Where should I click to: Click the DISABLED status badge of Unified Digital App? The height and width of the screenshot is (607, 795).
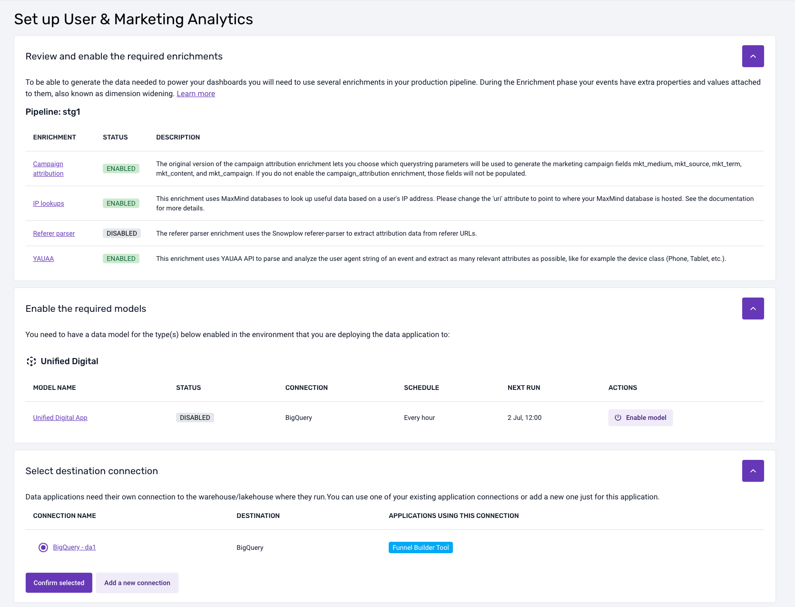click(x=195, y=418)
